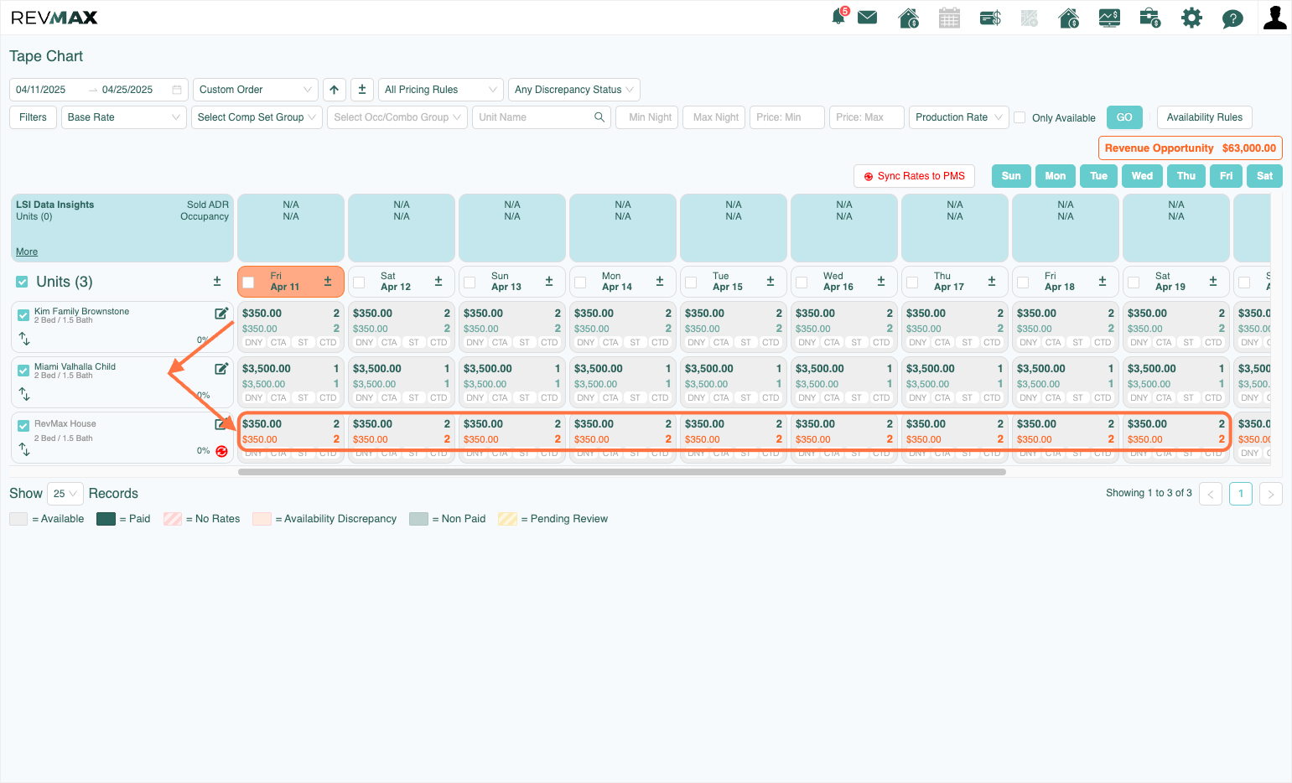Viewport: 1292px width, 783px height.
Task: Open the credit card payments icon
Action: (990, 18)
